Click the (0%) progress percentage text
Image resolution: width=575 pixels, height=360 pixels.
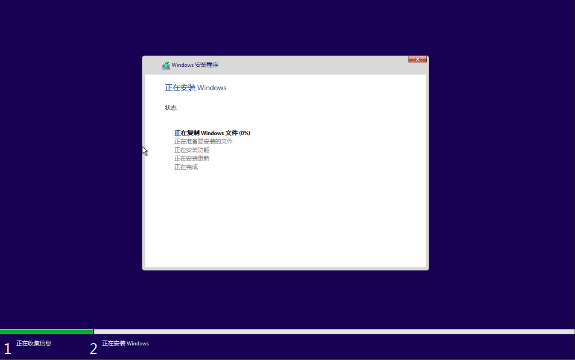(244, 132)
